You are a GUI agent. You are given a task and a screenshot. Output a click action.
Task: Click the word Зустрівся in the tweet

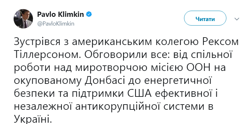(x=37, y=42)
